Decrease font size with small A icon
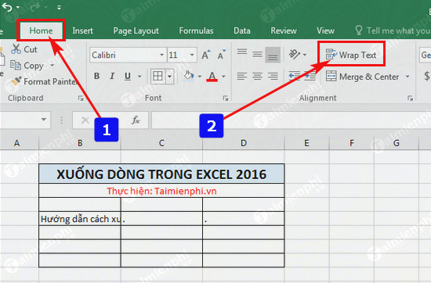This screenshot has width=431, height=283. (x=221, y=55)
